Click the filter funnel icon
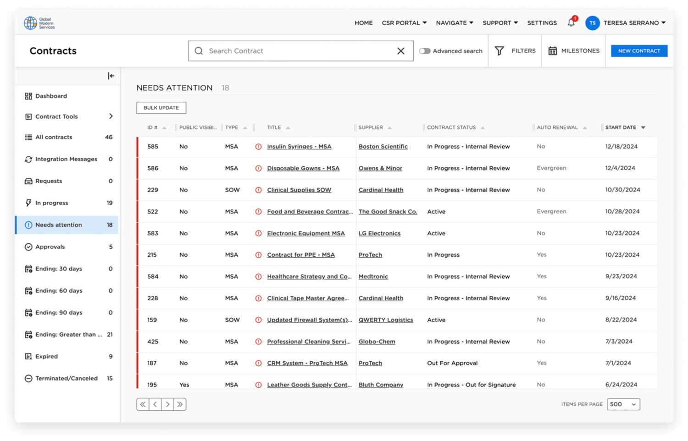The width and height of the screenshot is (688, 441). point(499,51)
